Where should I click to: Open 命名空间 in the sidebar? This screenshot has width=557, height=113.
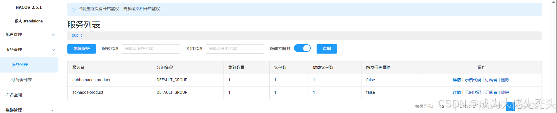(x=29, y=95)
